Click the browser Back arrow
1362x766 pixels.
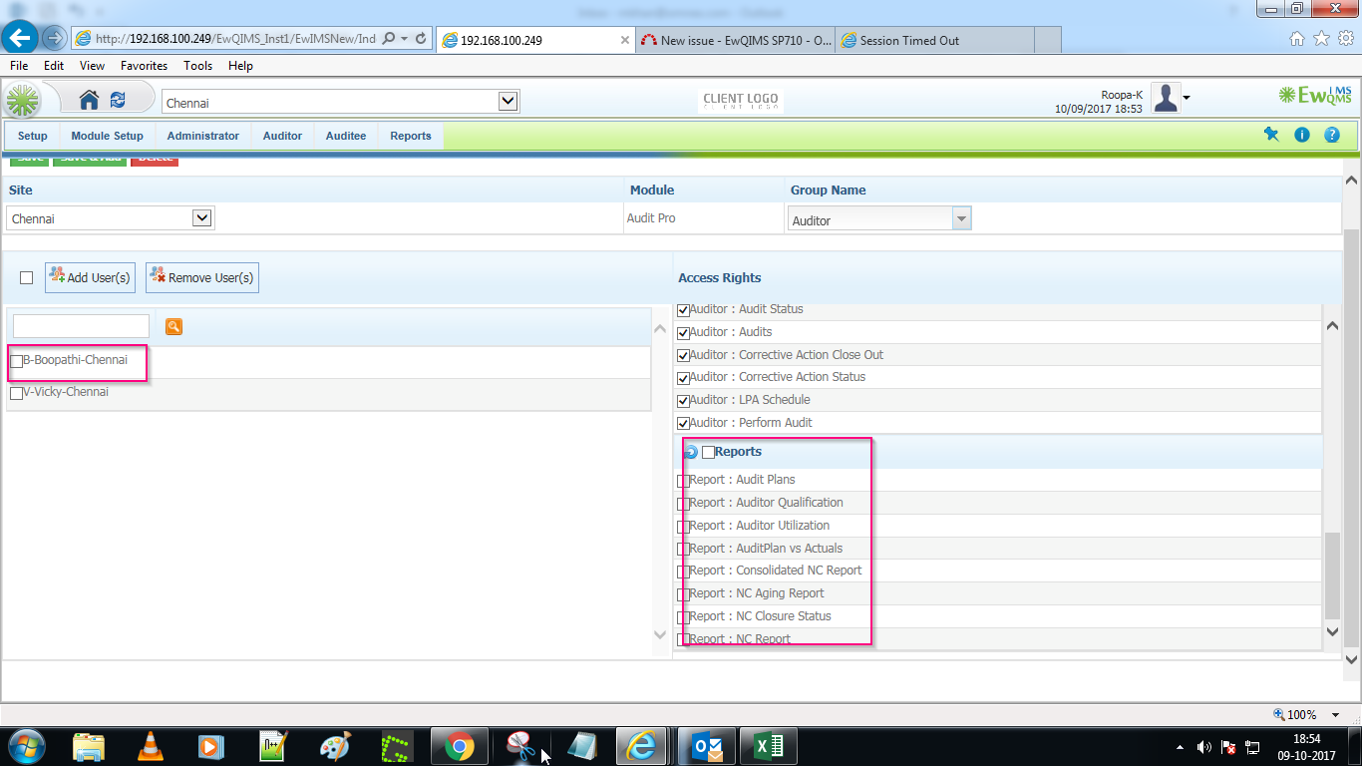point(22,39)
